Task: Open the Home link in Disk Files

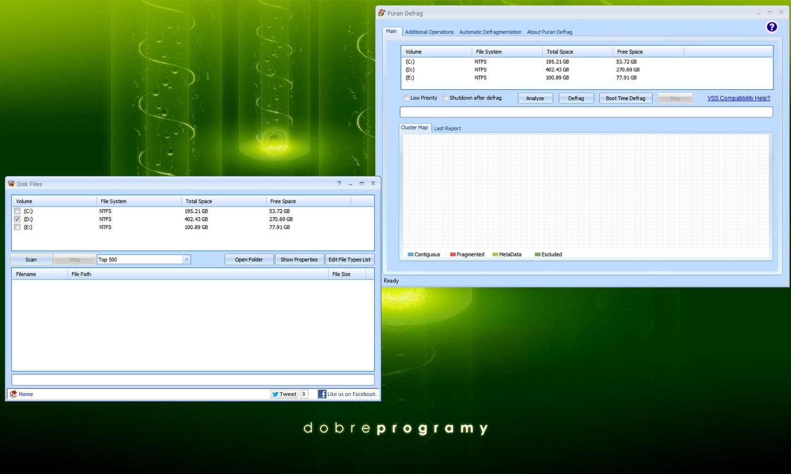Action: (26, 394)
